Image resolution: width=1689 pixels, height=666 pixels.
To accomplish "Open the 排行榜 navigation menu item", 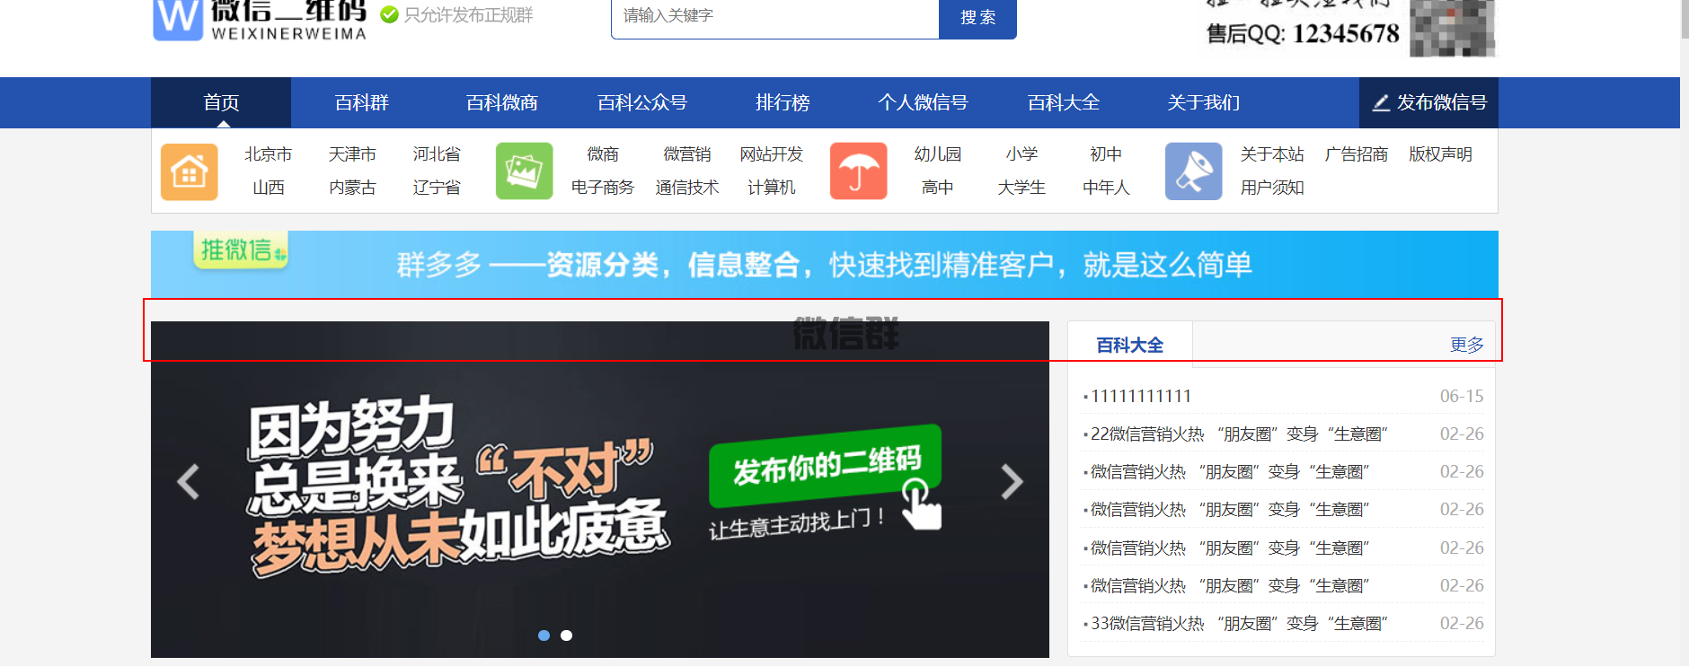I will tap(782, 103).
